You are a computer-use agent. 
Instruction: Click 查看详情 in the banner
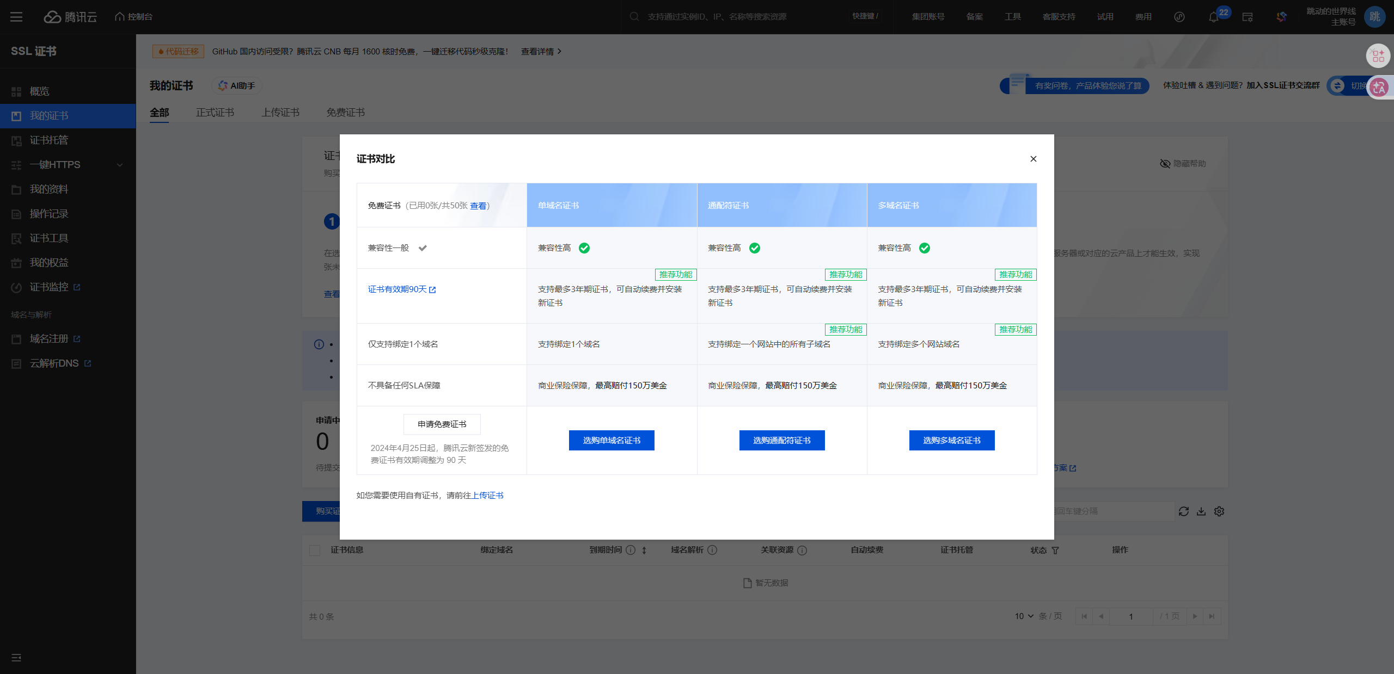click(541, 52)
